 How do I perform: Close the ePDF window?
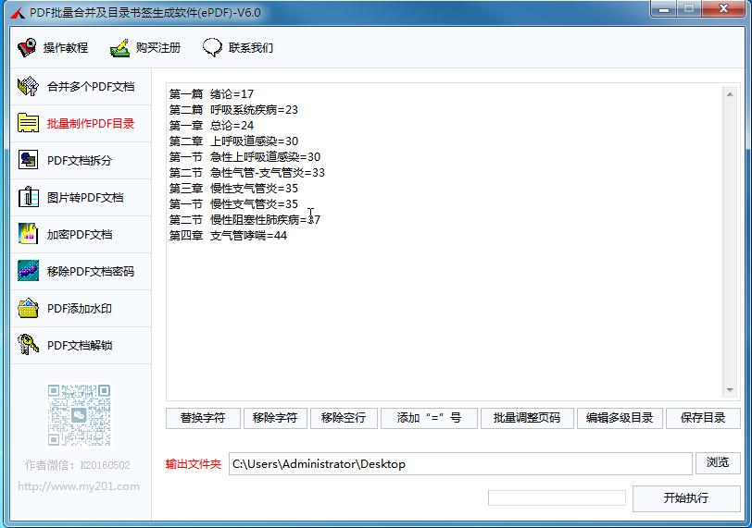pos(723,8)
